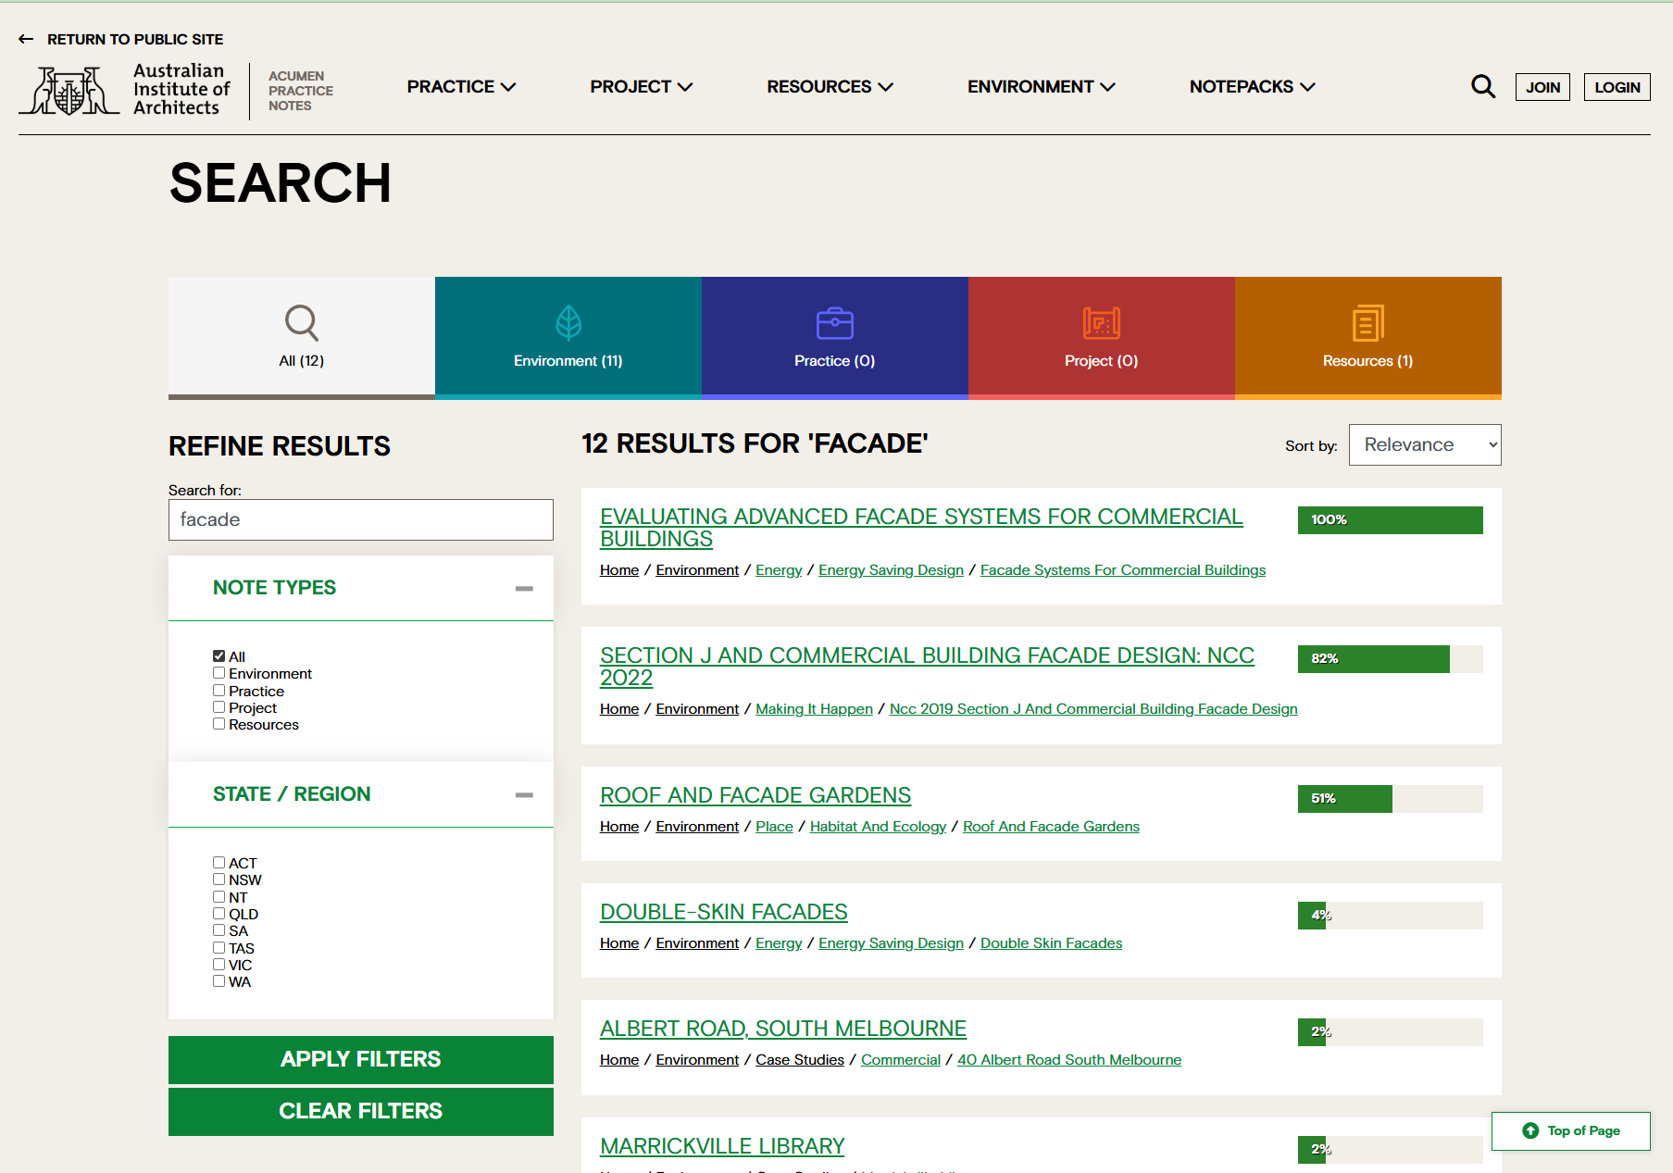Open the Sort by Relevance dropdown

[1424, 444]
